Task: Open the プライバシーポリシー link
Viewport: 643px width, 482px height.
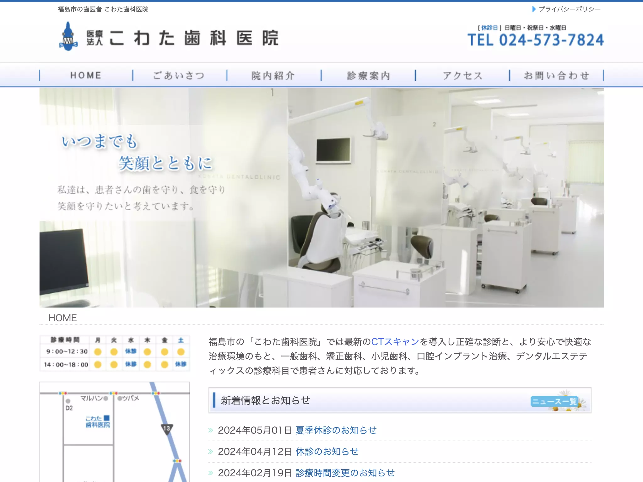Action: click(x=570, y=9)
